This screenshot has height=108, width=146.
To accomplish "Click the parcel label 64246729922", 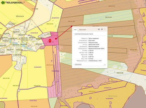I will [x=33, y=101].
